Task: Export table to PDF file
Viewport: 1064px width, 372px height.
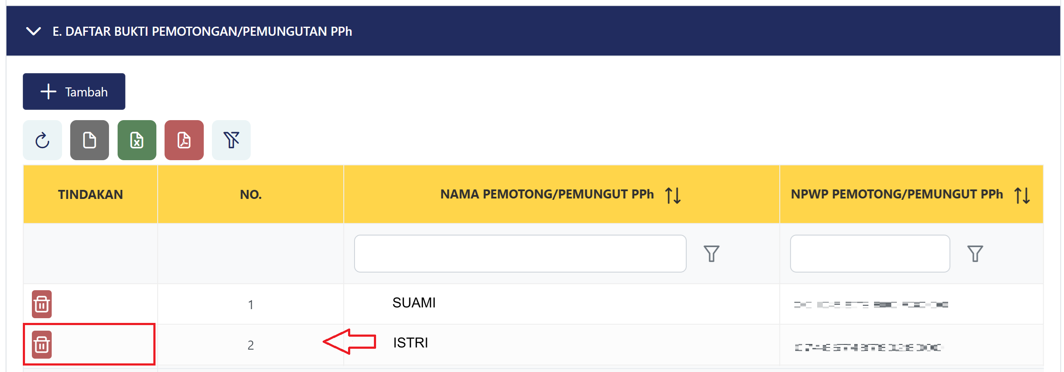Action: click(184, 140)
